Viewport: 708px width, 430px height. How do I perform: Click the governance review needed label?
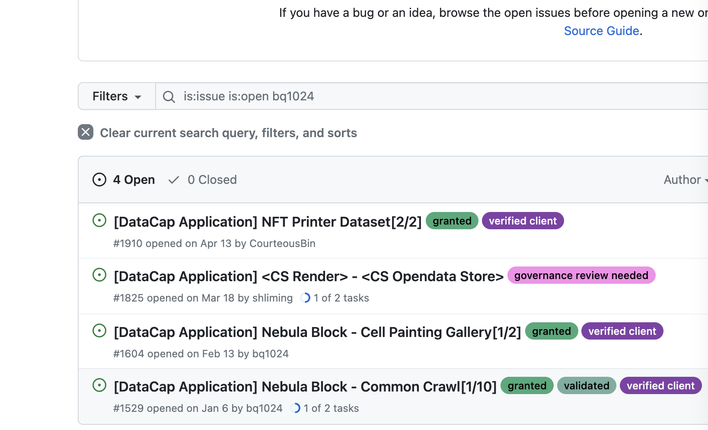581,275
